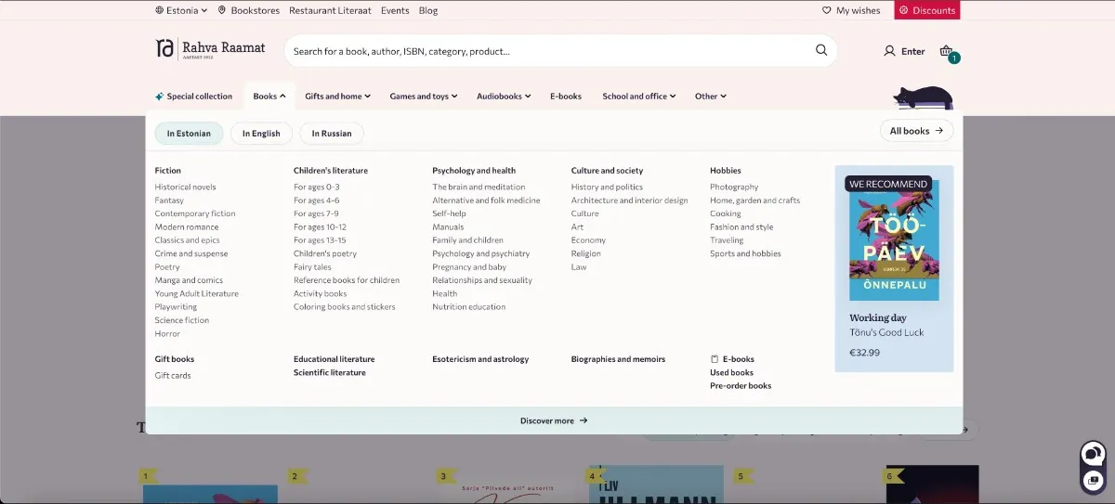Select the In English filter
Image resolution: width=1115 pixels, height=504 pixels.
coord(261,133)
